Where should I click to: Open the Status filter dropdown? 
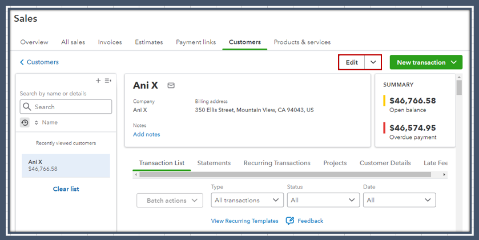[x=323, y=200]
